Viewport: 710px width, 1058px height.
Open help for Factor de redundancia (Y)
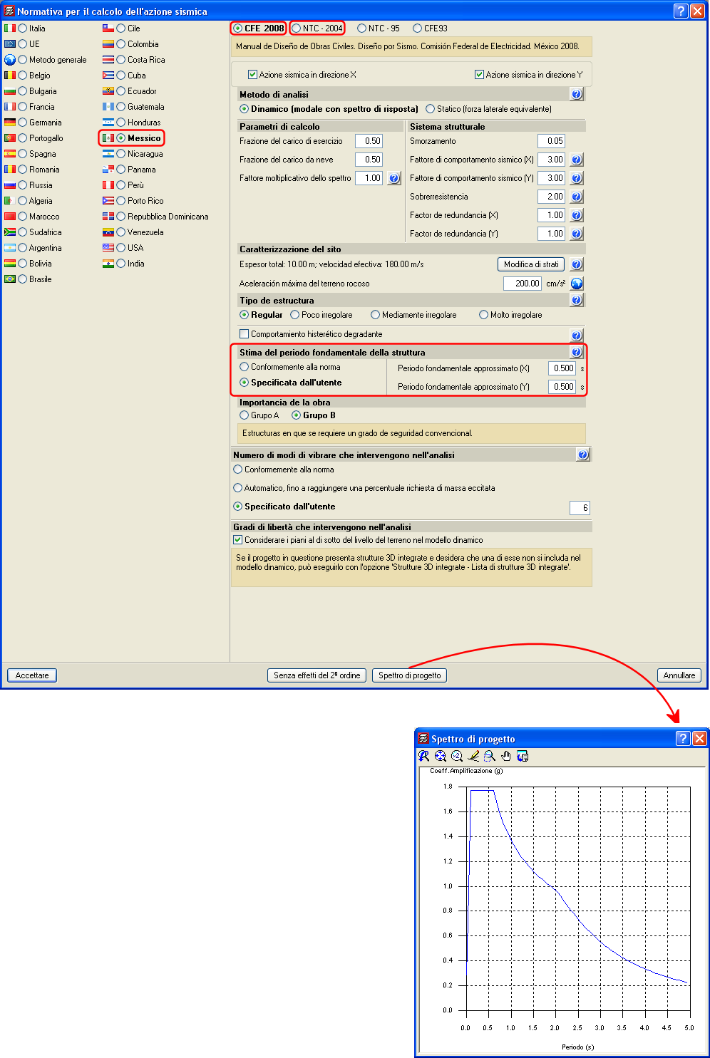coord(577,234)
